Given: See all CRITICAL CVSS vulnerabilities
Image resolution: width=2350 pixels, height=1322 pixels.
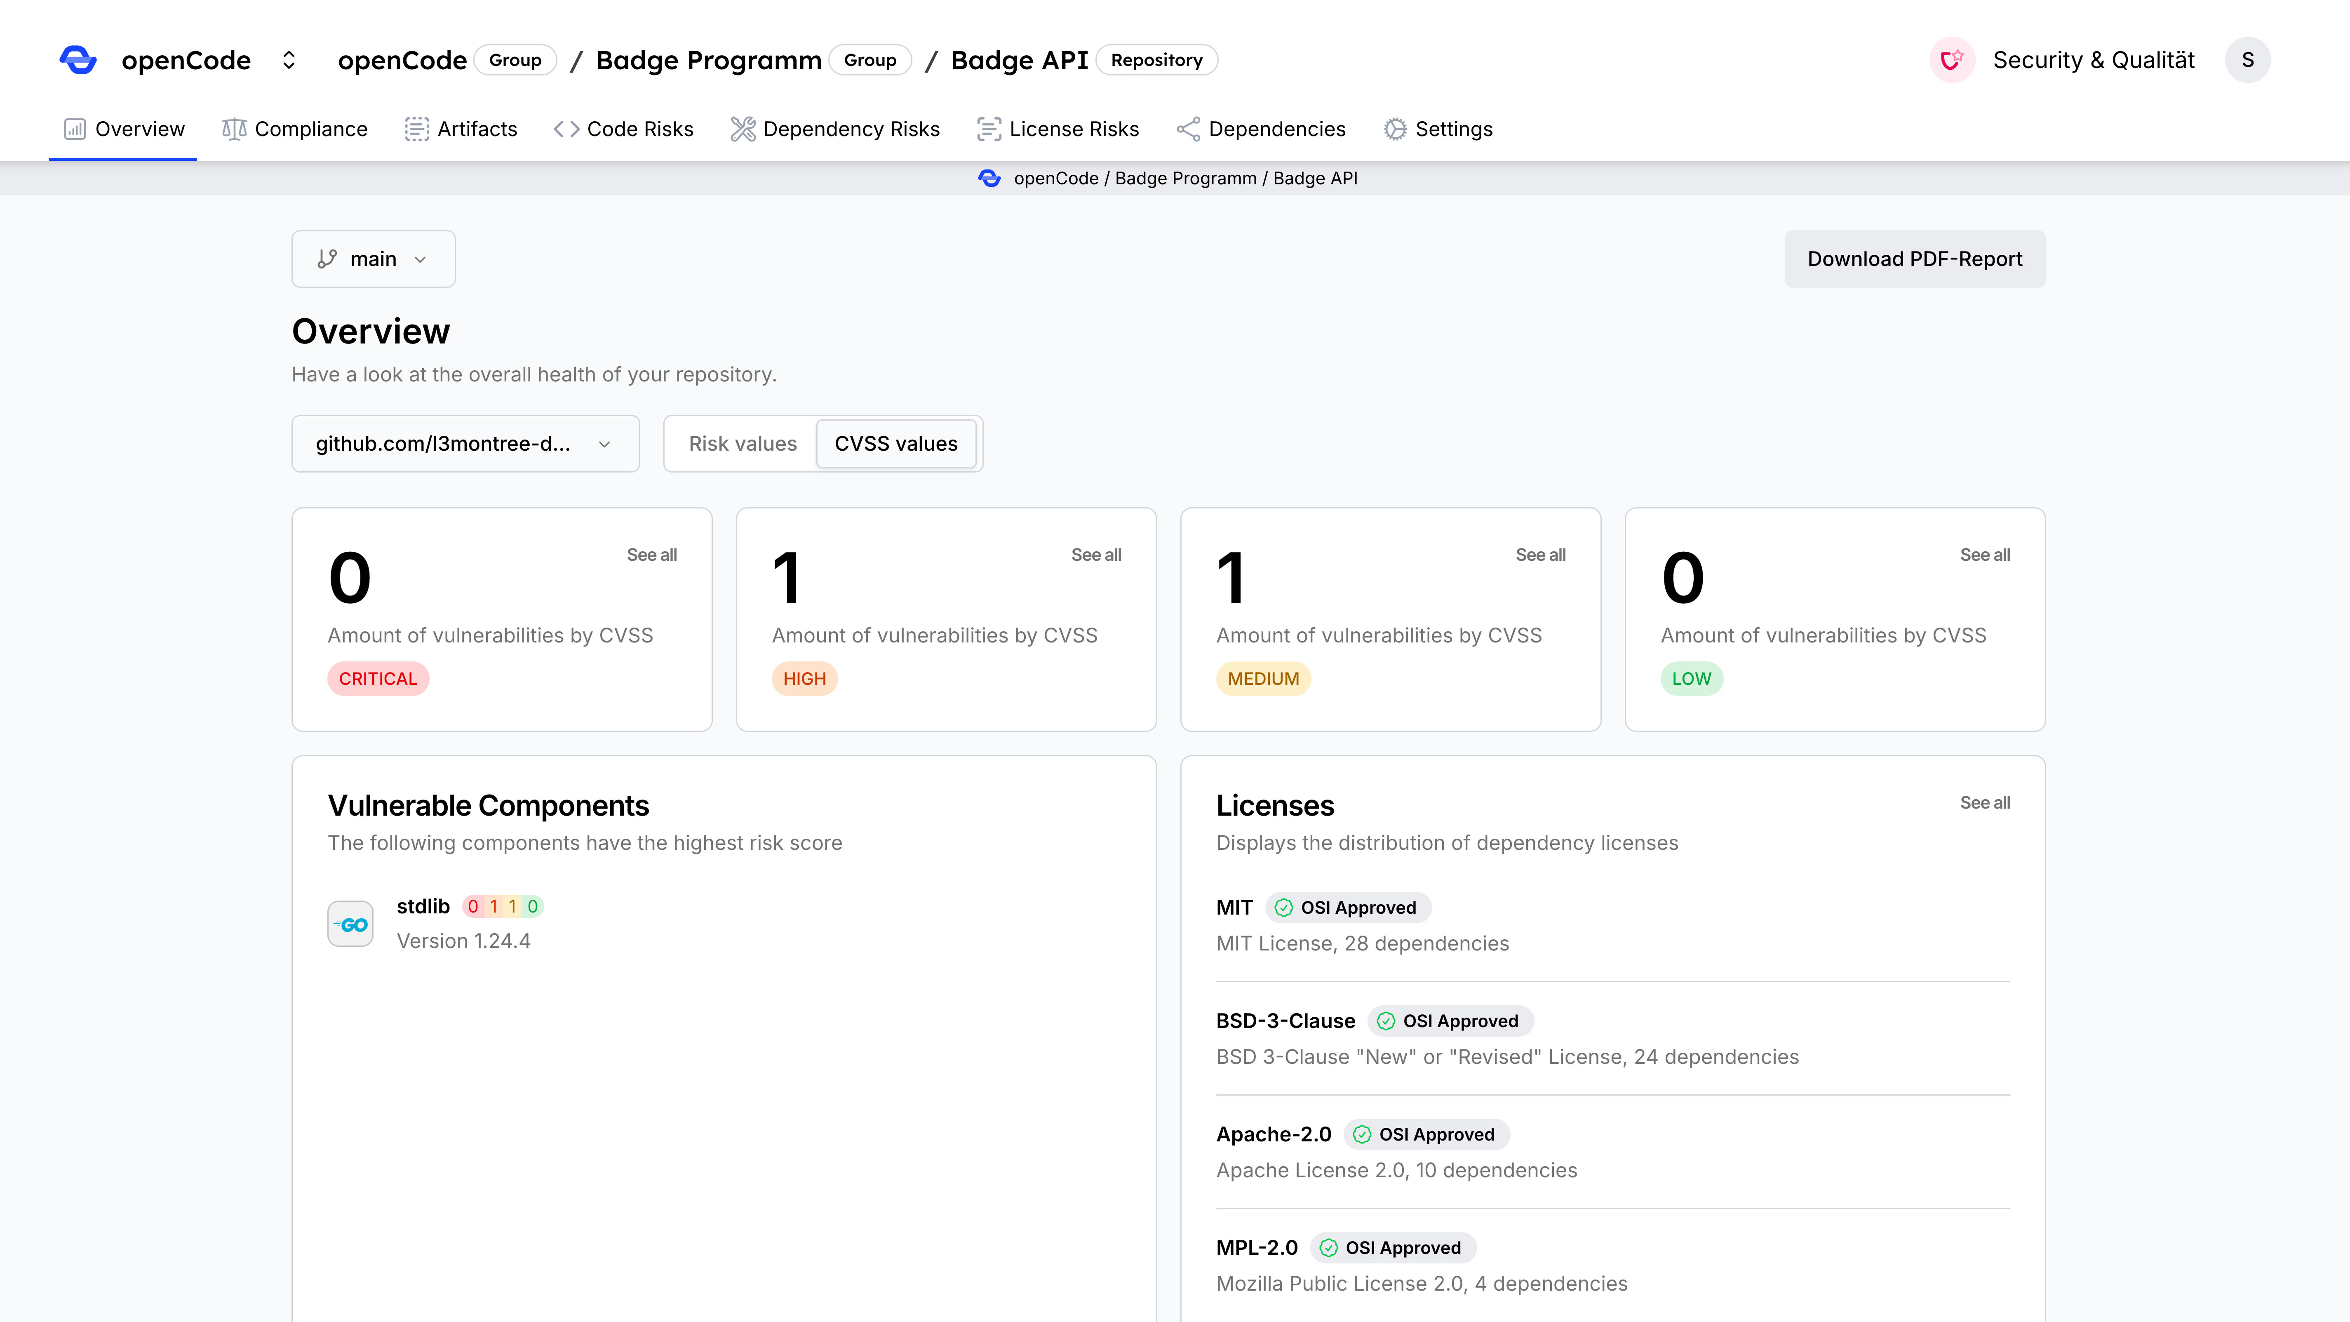Looking at the screenshot, I should tap(651, 555).
